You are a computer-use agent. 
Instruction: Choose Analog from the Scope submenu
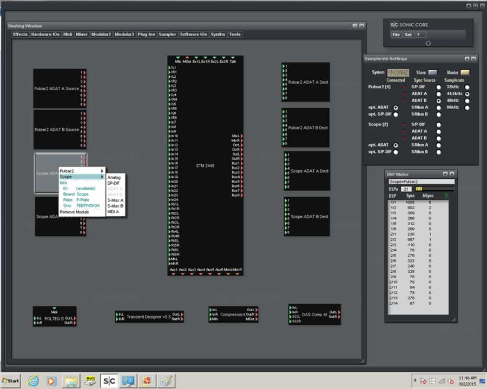click(x=115, y=177)
